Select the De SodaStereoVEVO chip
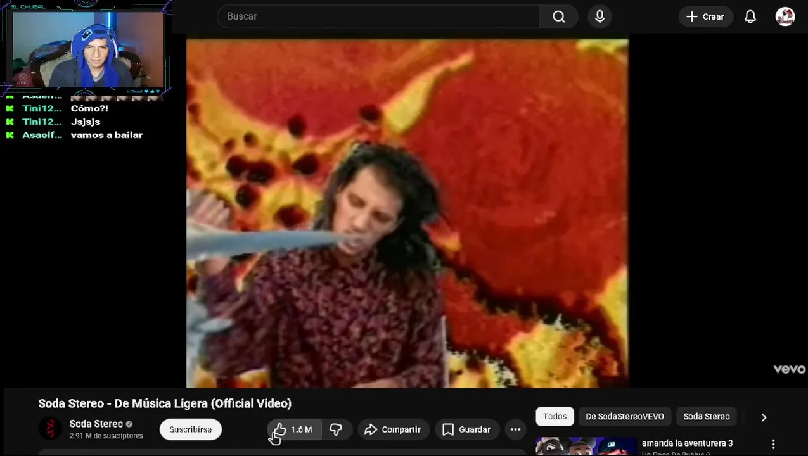808x456 pixels. click(625, 416)
